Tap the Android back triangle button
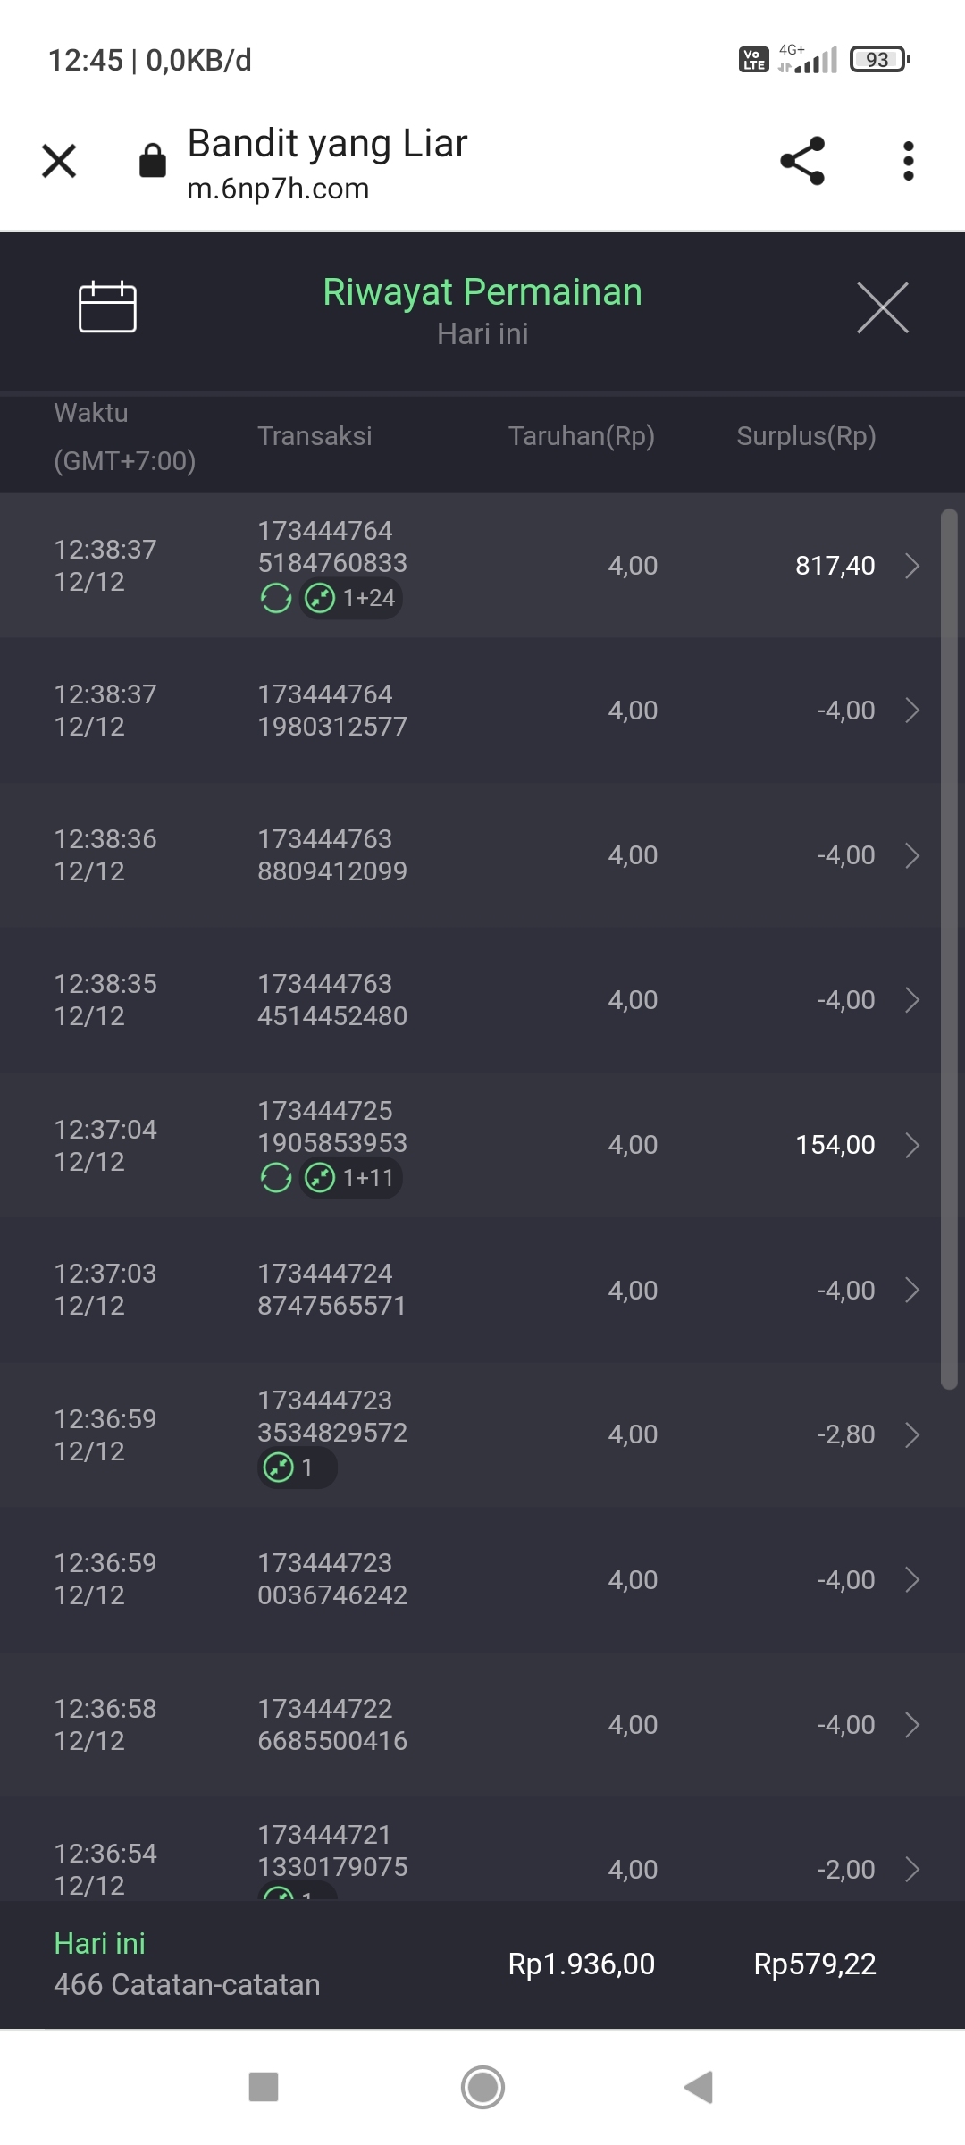 [699, 2088]
